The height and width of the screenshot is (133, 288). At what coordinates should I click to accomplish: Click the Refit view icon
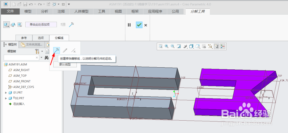(x=160, y=46)
